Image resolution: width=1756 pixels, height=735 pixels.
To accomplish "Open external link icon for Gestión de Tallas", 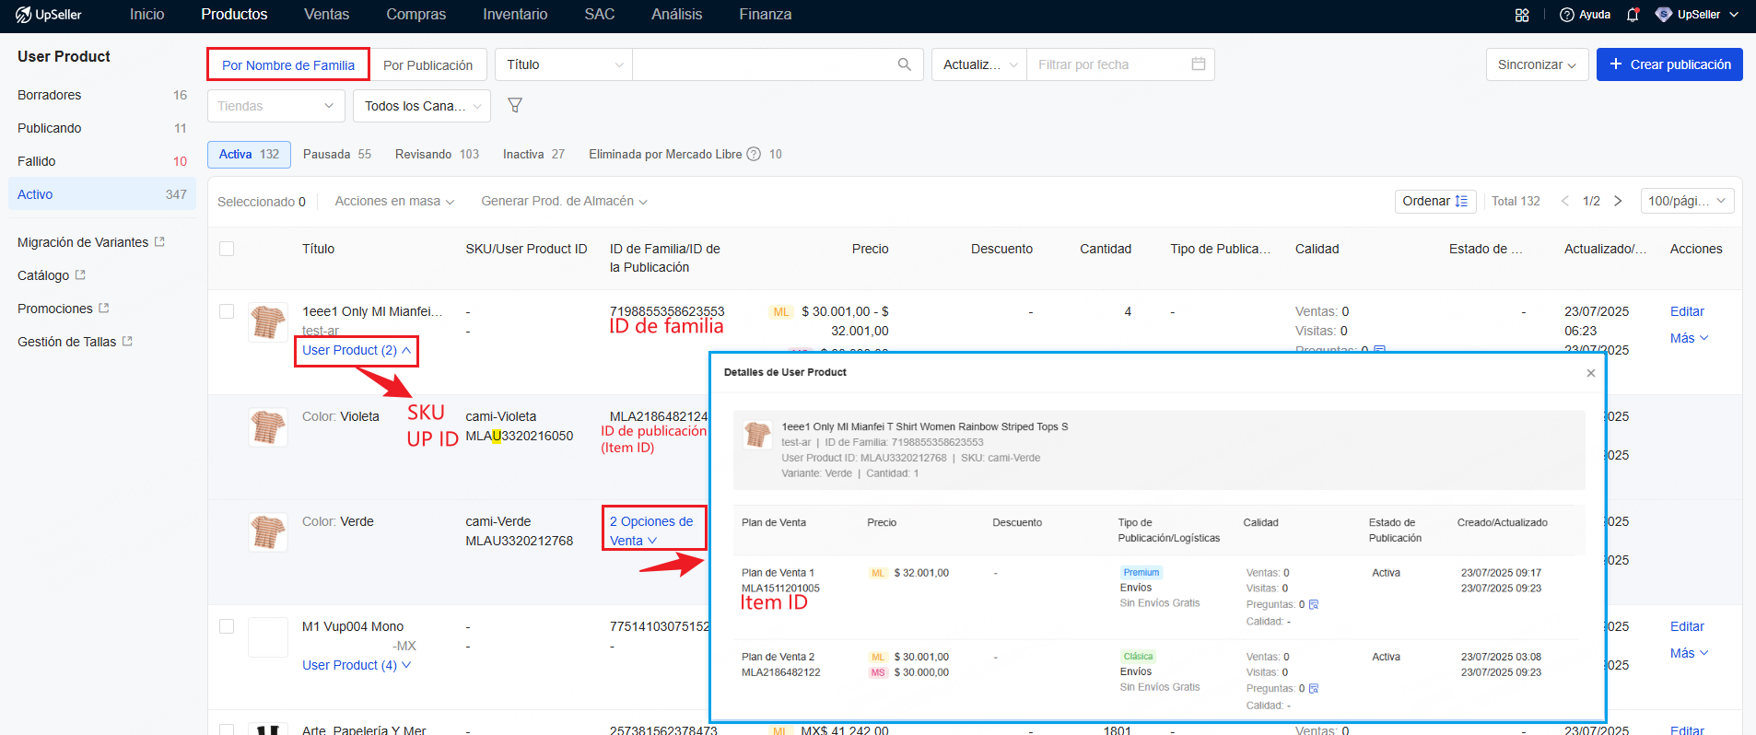I will point(127,341).
